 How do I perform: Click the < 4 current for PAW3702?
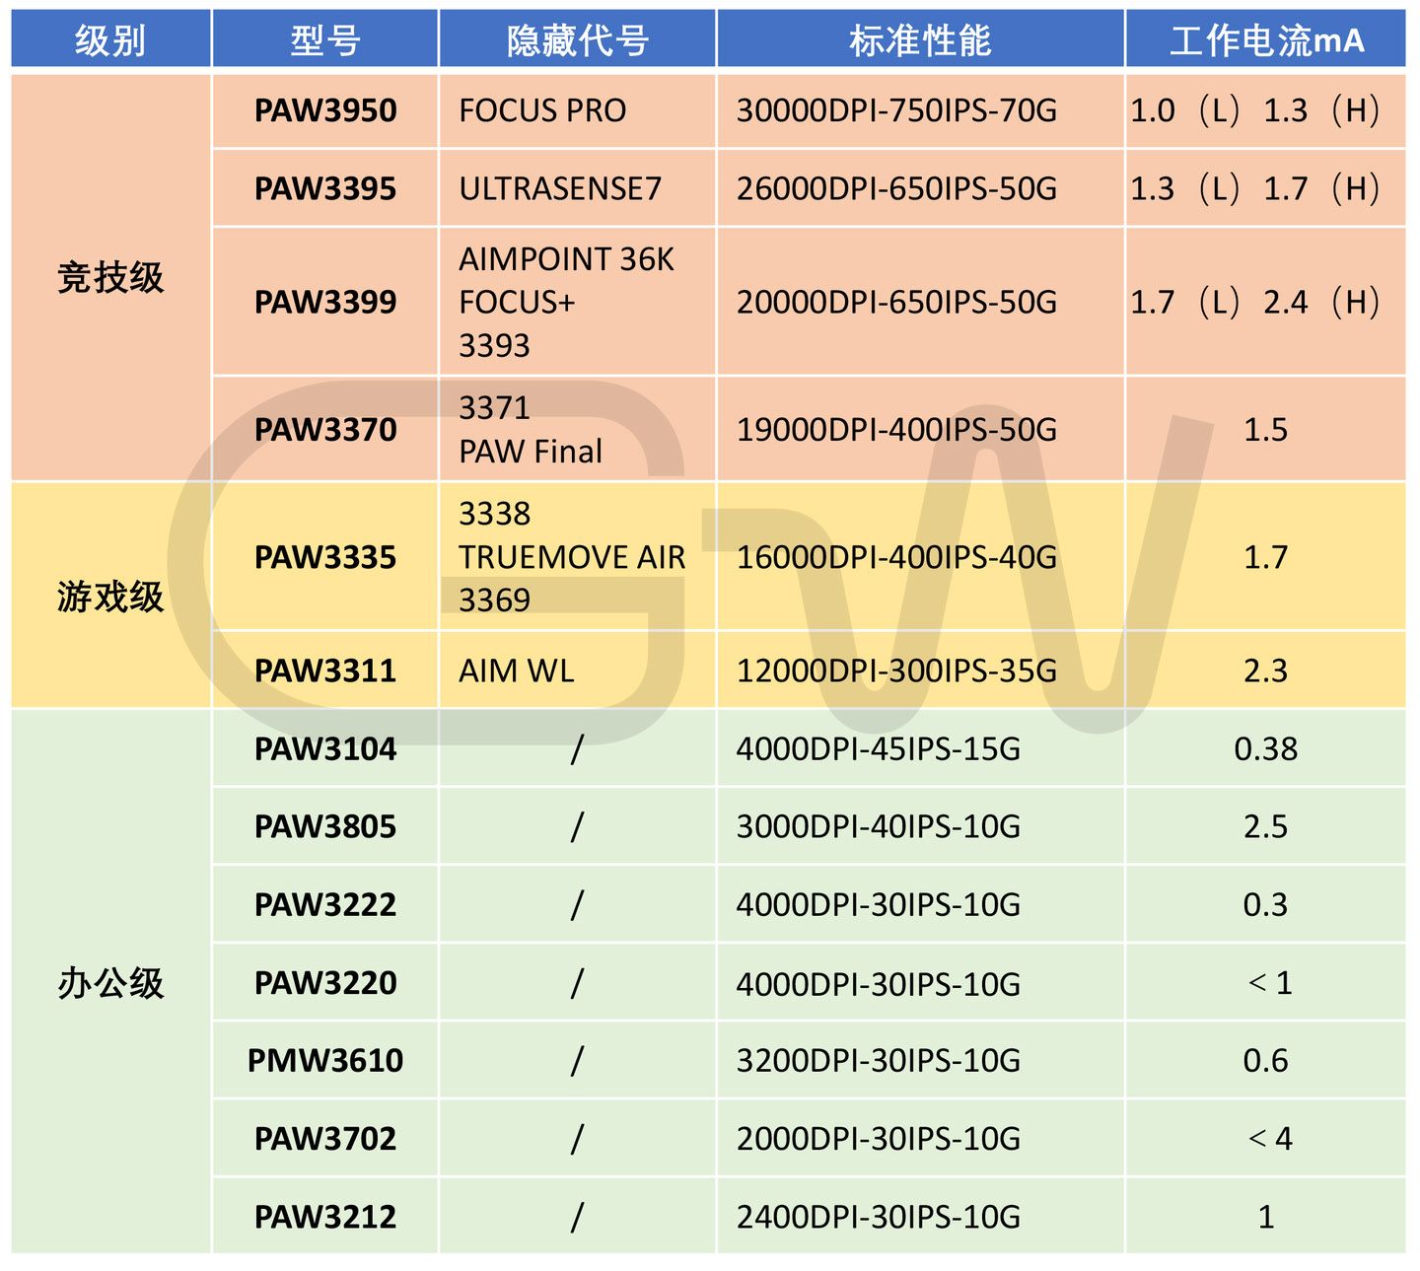[x=1270, y=1138]
